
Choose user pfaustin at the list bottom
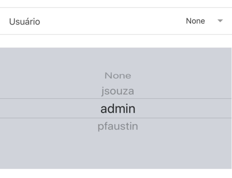[118, 126]
